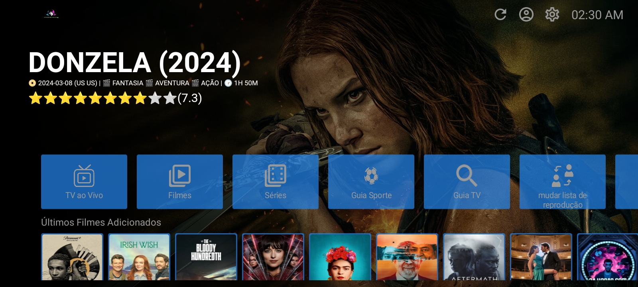
Task: Open the Paramount+ exclusive movie poster
Action: tap(72, 257)
